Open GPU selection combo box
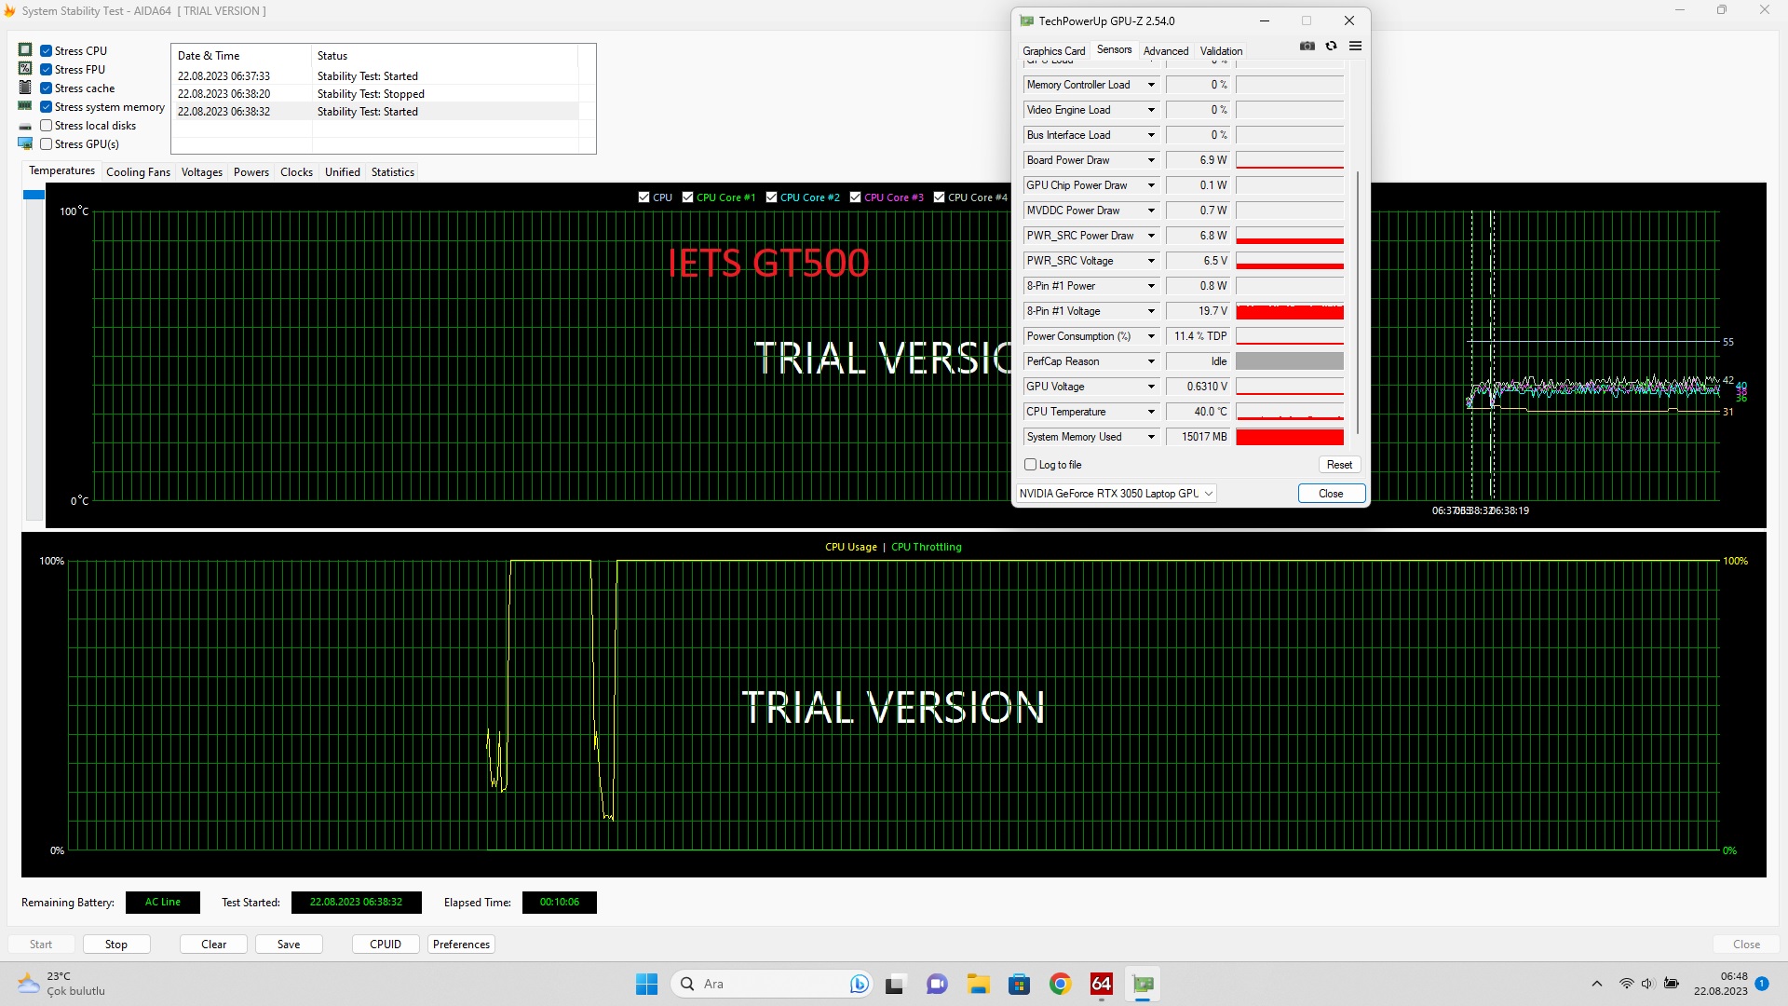This screenshot has height=1006, width=1788. click(1117, 494)
